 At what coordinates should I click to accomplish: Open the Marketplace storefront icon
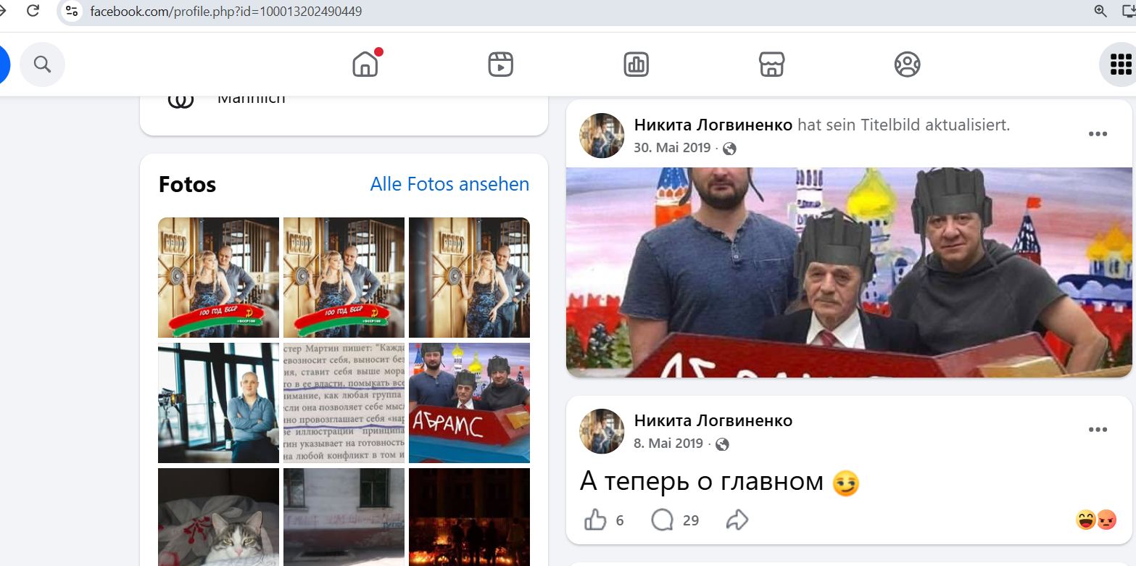click(x=772, y=64)
